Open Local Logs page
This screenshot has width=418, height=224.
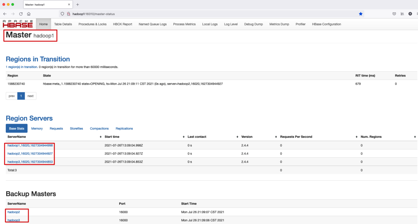pyautogui.click(x=210, y=24)
